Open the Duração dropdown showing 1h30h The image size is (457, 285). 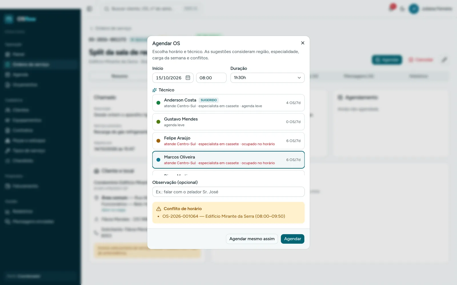click(267, 78)
